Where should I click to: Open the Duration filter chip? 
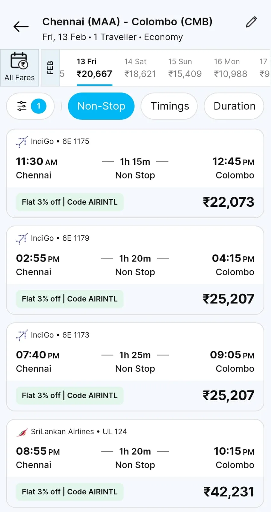point(234,106)
